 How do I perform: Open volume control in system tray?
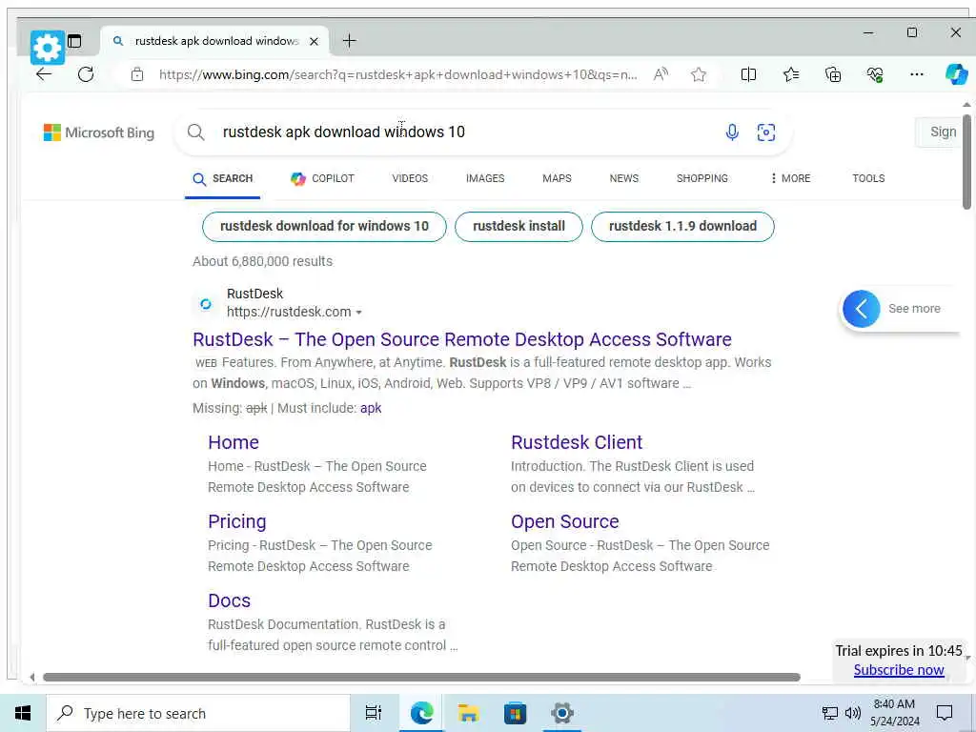tap(853, 713)
